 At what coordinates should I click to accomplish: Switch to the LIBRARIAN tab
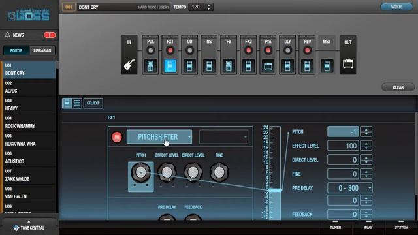tap(42, 51)
